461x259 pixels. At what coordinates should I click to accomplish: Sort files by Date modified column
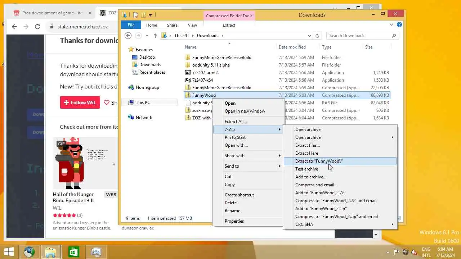click(x=292, y=47)
